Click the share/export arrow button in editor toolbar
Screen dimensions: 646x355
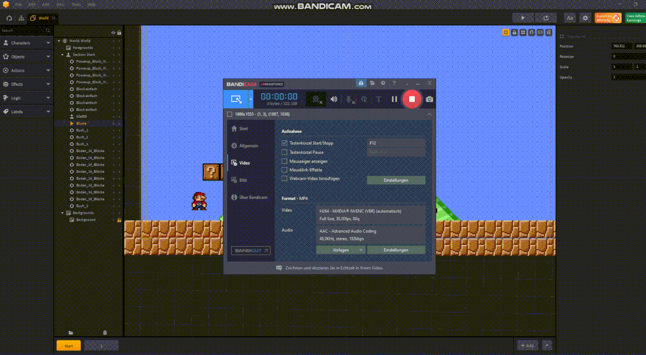pos(546,18)
